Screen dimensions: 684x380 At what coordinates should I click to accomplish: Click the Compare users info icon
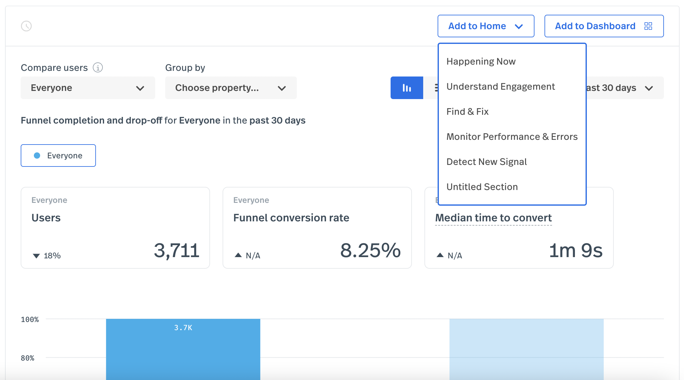[98, 67]
